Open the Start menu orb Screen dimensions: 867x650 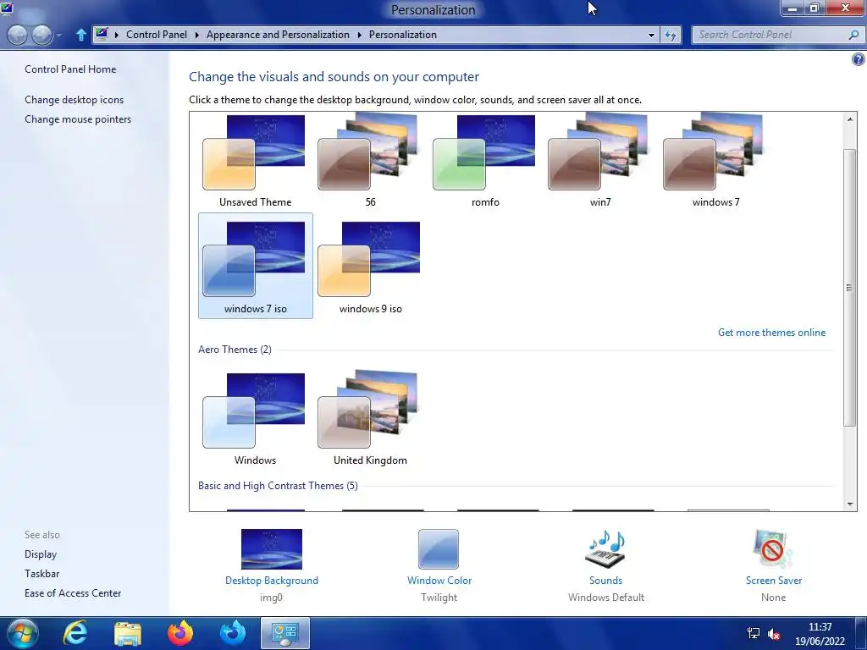tap(23, 633)
